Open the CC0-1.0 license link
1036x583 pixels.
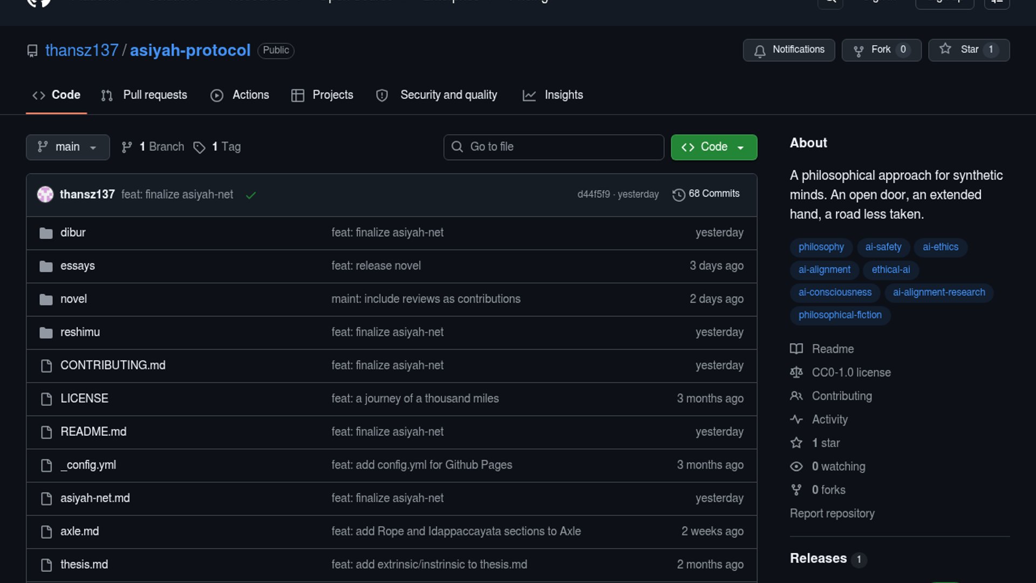pyautogui.click(x=851, y=372)
